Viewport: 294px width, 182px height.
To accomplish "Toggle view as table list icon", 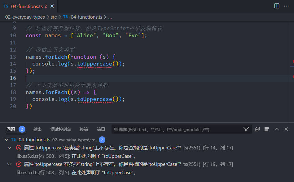I will (267, 129).
